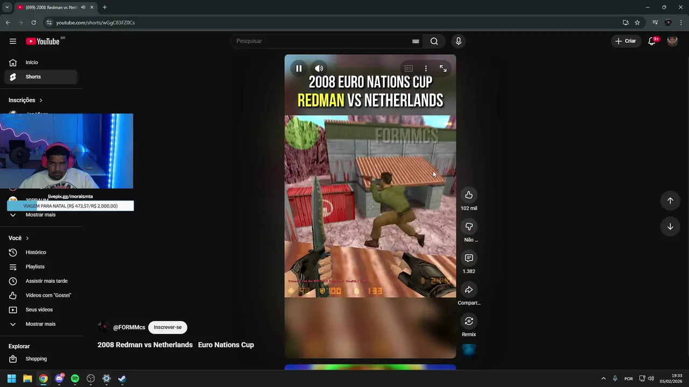Pause the Short video
The image size is (689, 387).
pyautogui.click(x=299, y=68)
